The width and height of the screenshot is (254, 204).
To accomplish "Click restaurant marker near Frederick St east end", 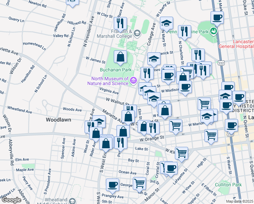I will 198,55.
